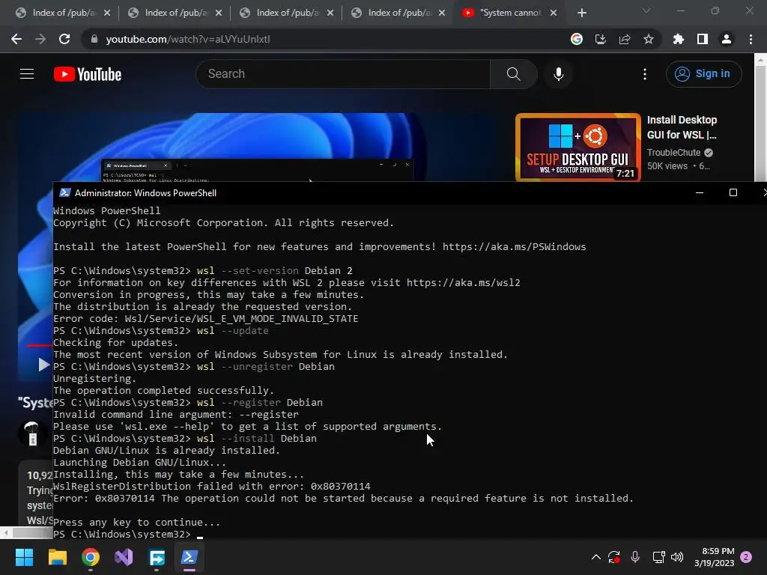Click the install app icon in address bar
Screen dimensions: 767x575
pyautogui.click(x=601, y=39)
